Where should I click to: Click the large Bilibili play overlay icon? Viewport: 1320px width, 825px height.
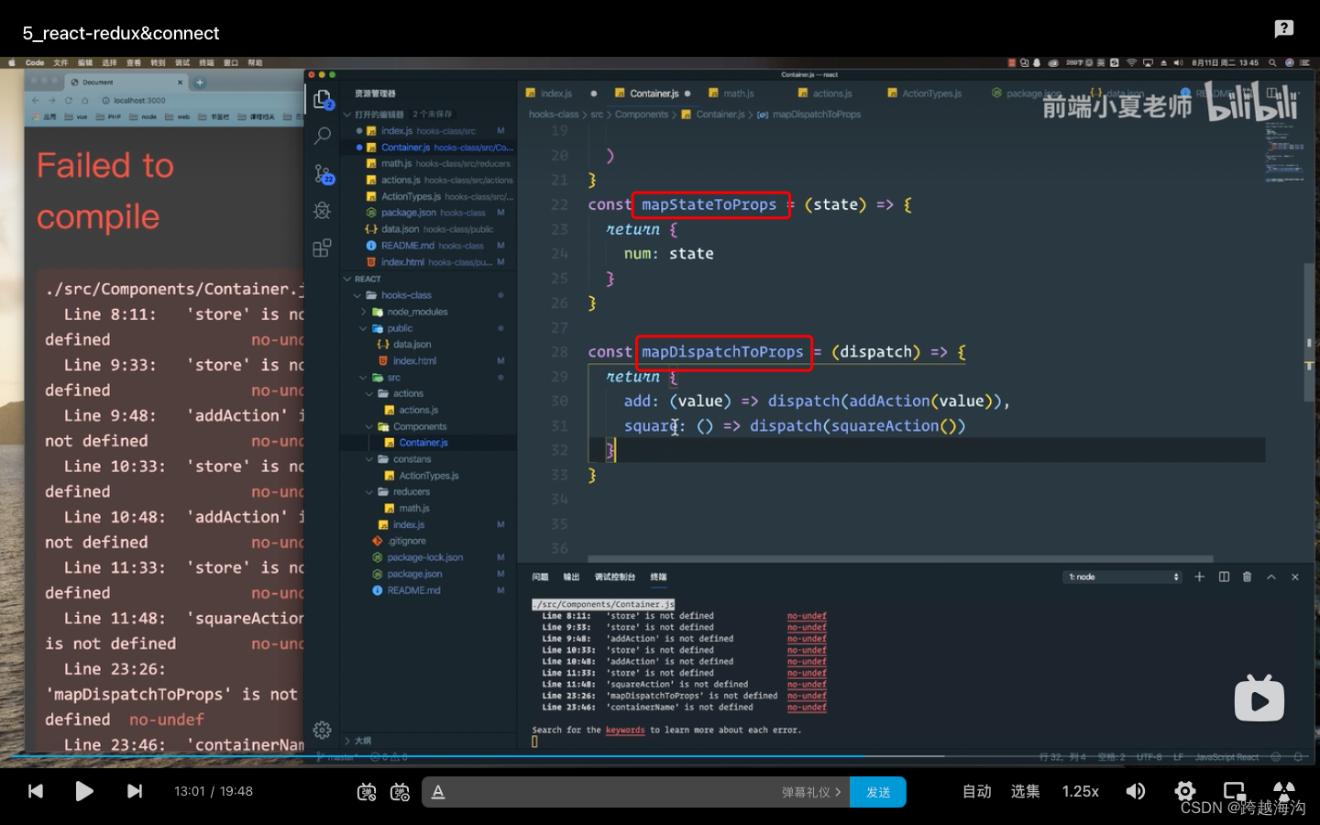coord(1259,698)
